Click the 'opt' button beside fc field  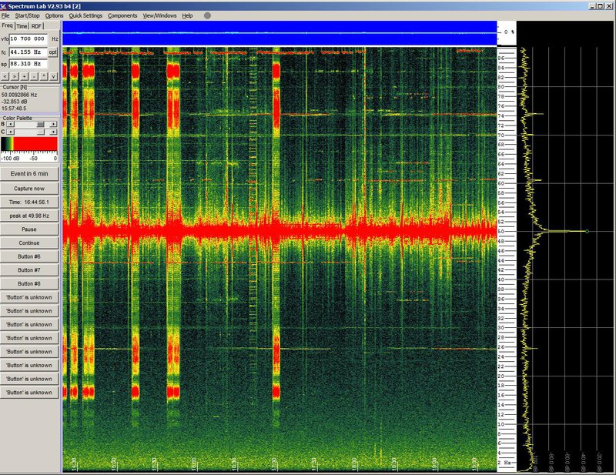(53, 52)
